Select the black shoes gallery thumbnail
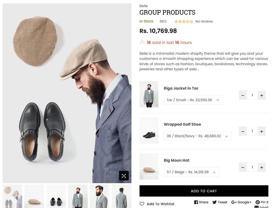 pos(56,196)
